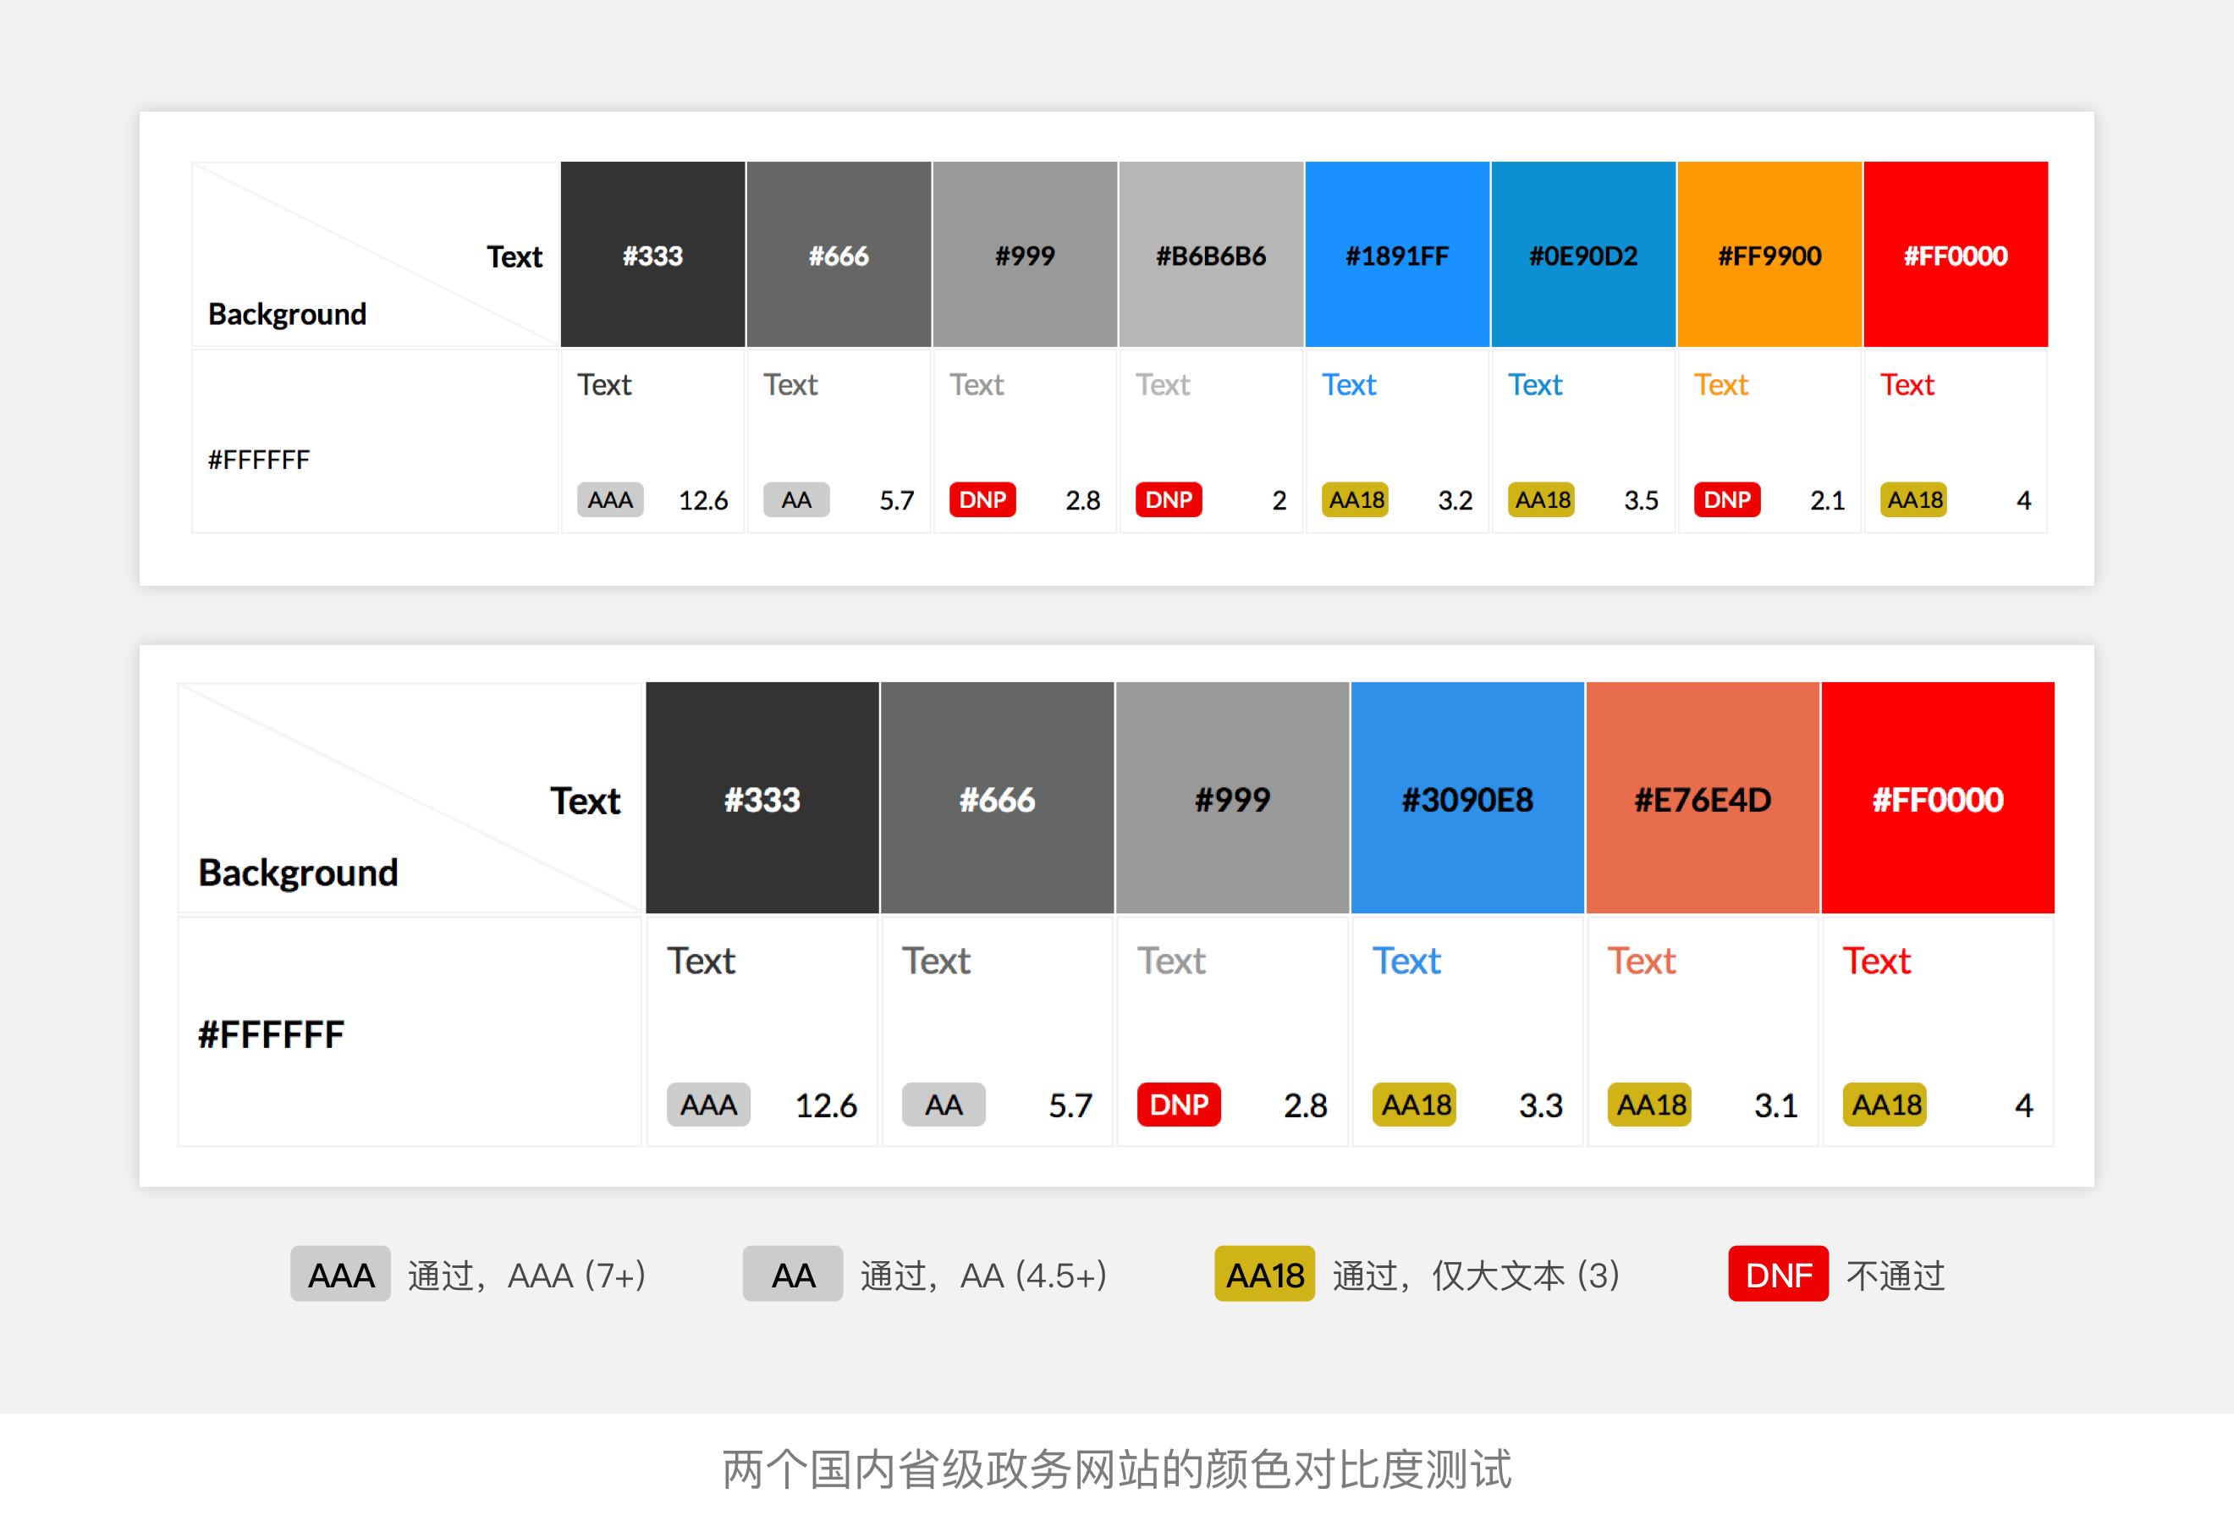The image size is (2234, 1532).
Task: Click the AAA badge in legend
Action: point(340,1274)
